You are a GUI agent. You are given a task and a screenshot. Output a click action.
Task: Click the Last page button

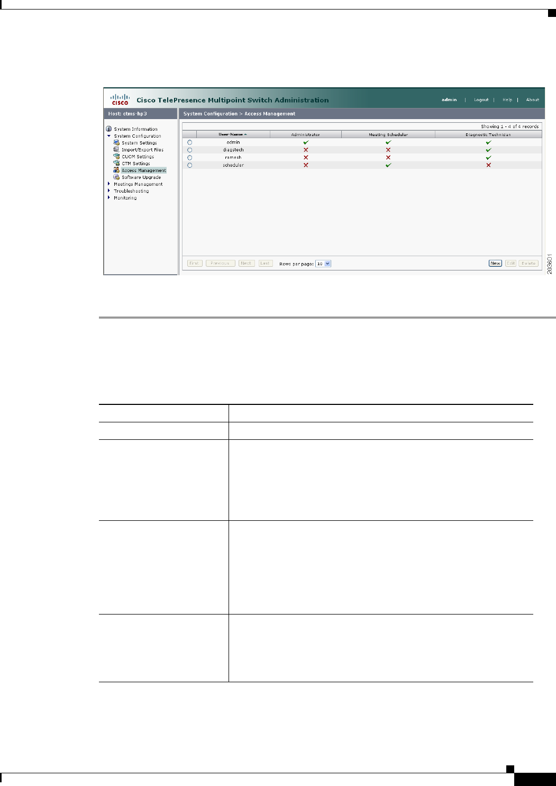tap(265, 263)
